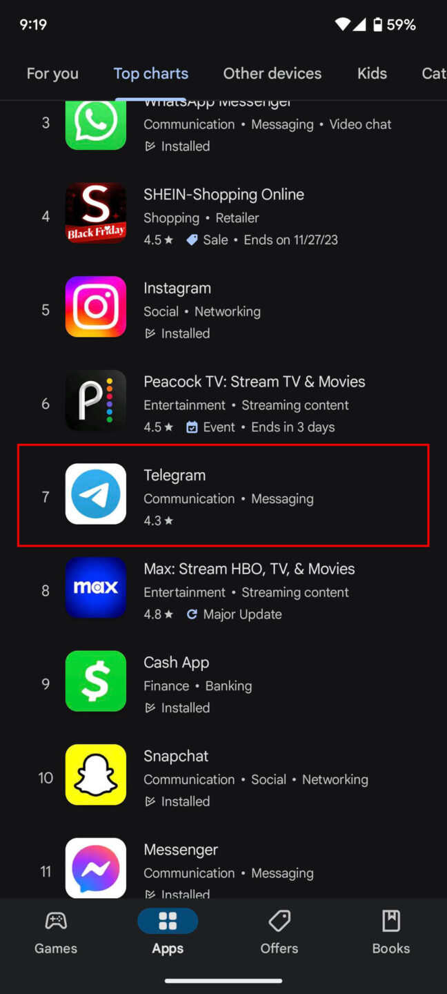
Task: Select the Peacock TV app icon
Action: tap(96, 400)
